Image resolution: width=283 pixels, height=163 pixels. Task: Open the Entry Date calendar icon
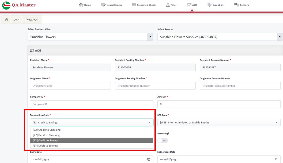(x=149, y=159)
